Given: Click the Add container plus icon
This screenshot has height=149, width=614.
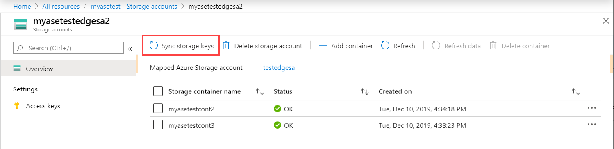Looking at the screenshot, I should (323, 46).
